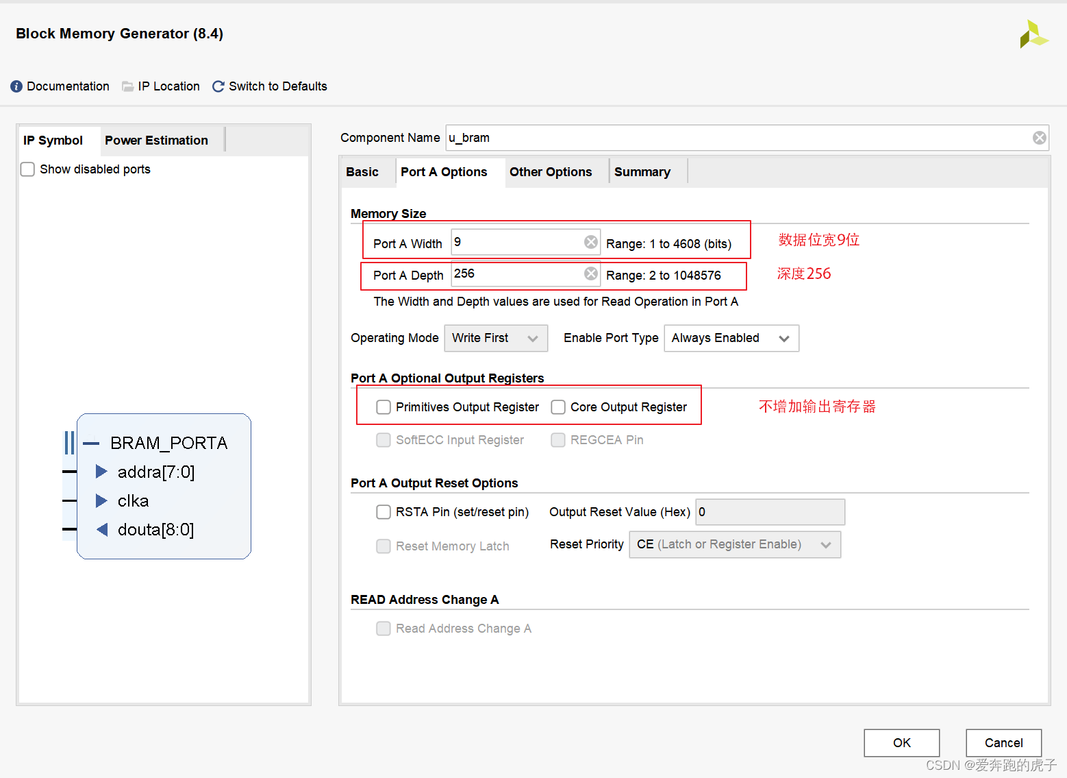Click the IP Location folder icon
1067x778 pixels.
(127, 86)
